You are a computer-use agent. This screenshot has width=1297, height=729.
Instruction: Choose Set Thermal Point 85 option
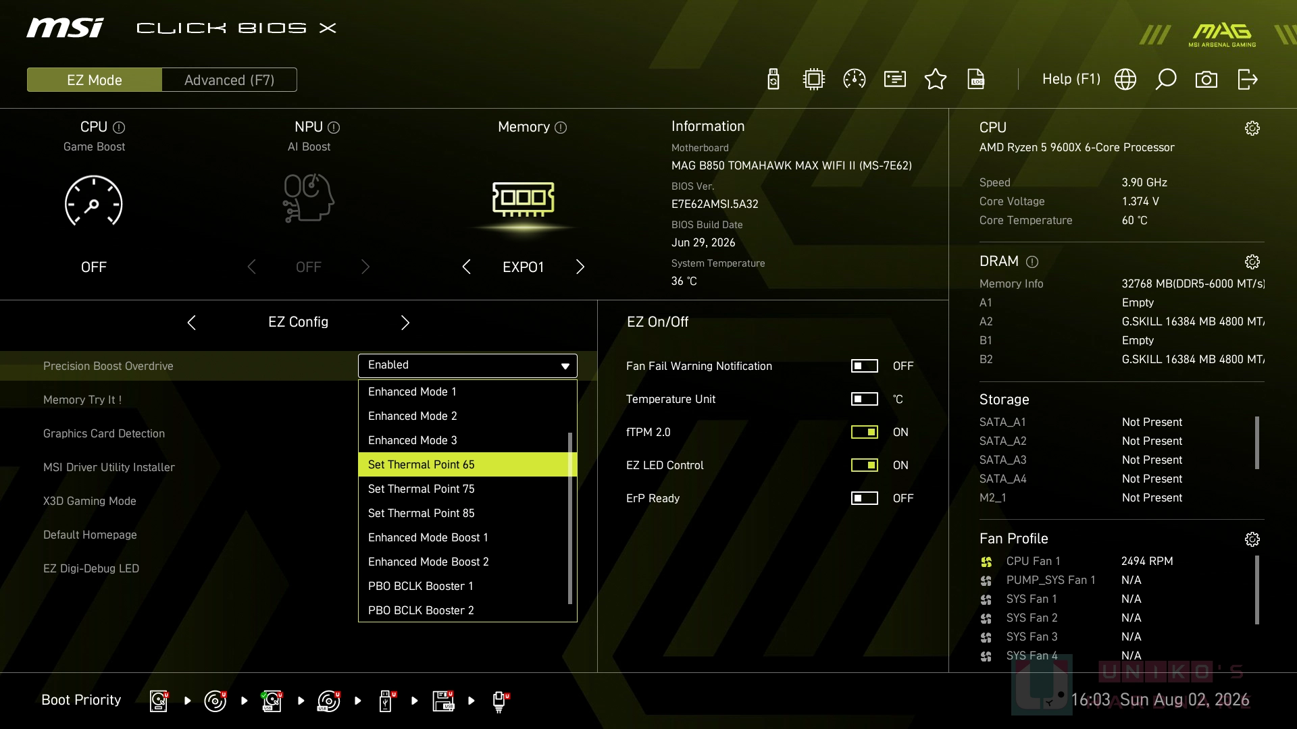(x=463, y=513)
